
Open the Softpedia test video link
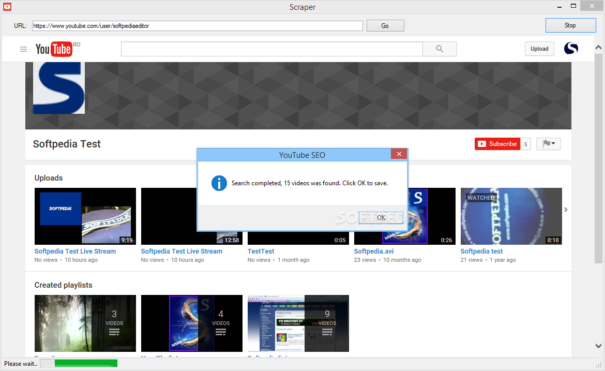pos(481,251)
